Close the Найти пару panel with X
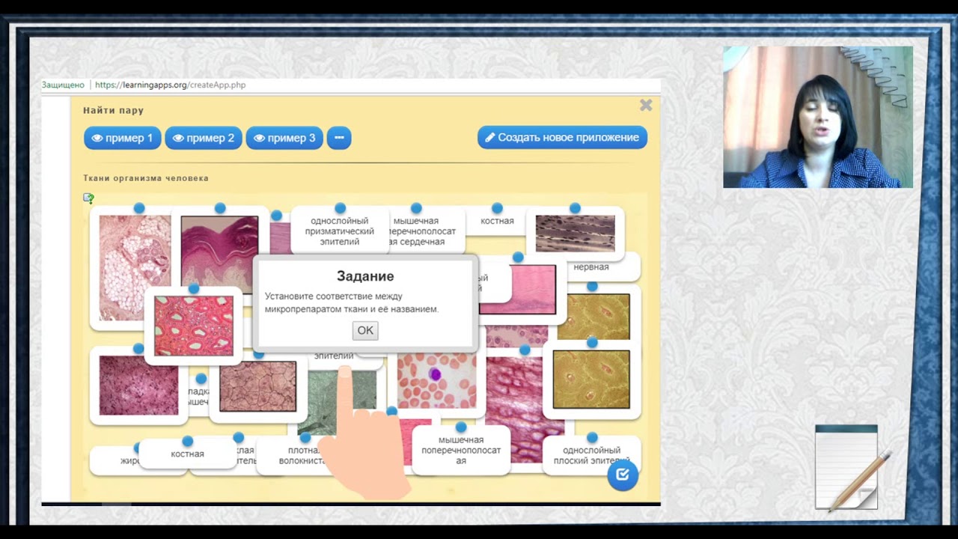This screenshot has height=539, width=958. click(646, 106)
